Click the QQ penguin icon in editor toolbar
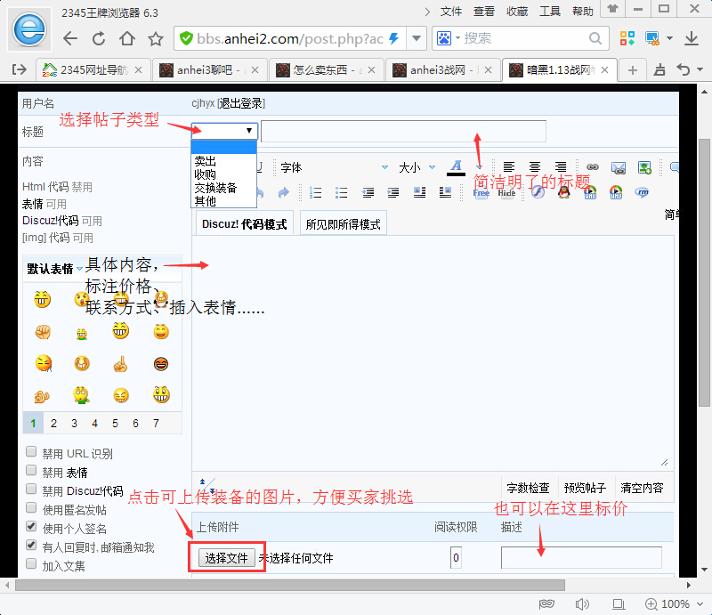The height and width of the screenshot is (615, 712). (x=563, y=192)
